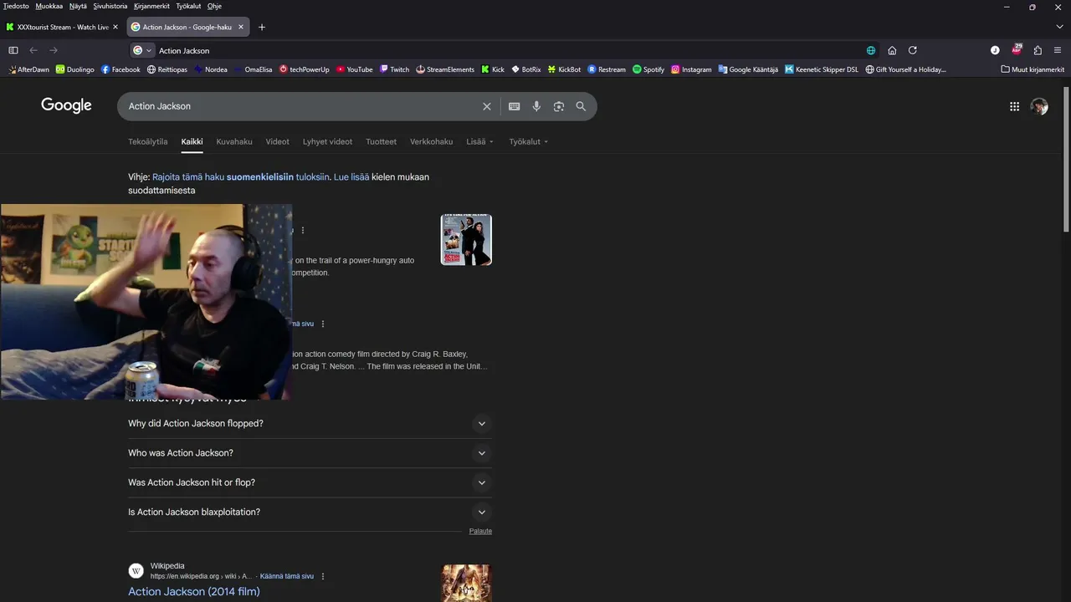Open the Instagram bookmark
This screenshot has width=1071, height=602.
[691, 69]
